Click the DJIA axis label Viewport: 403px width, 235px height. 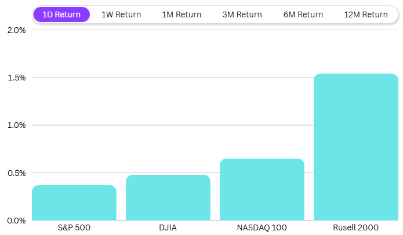pyautogui.click(x=168, y=227)
